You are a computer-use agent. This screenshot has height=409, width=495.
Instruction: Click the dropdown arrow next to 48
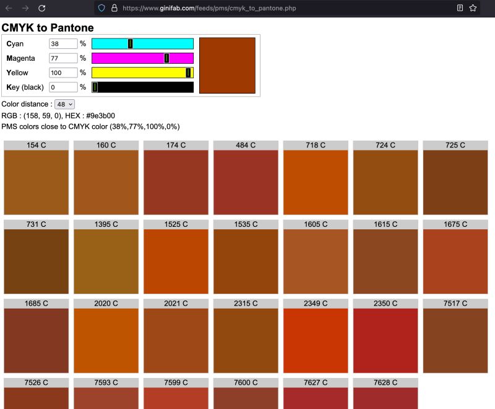tap(70, 103)
